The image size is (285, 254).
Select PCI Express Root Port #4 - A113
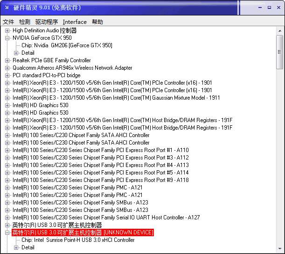100,165
